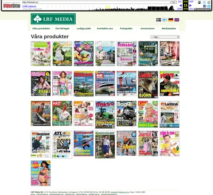This screenshot has height=195, width=213.
Task: Open the Traktor magazine cover
Action: pos(105,115)
